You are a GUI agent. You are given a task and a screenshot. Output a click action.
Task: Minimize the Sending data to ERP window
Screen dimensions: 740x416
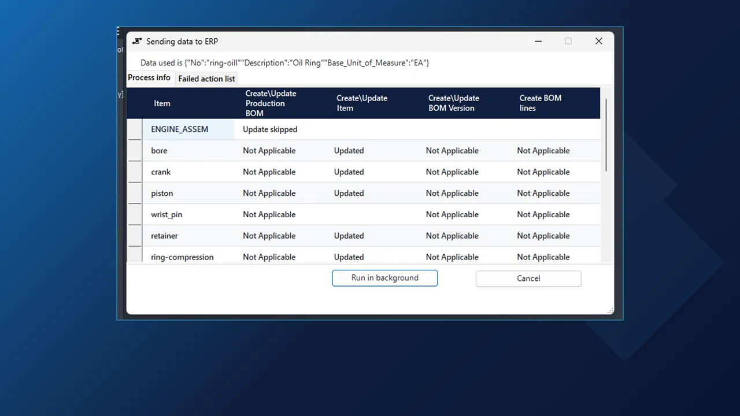pyautogui.click(x=538, y=41)
